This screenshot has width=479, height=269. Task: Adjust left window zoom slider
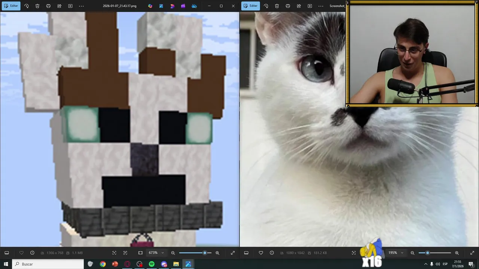click(195, 253)
